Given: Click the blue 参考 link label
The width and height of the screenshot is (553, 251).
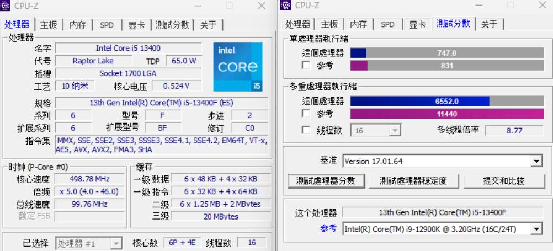Looking at the screenshot, I should coord(328,228).
